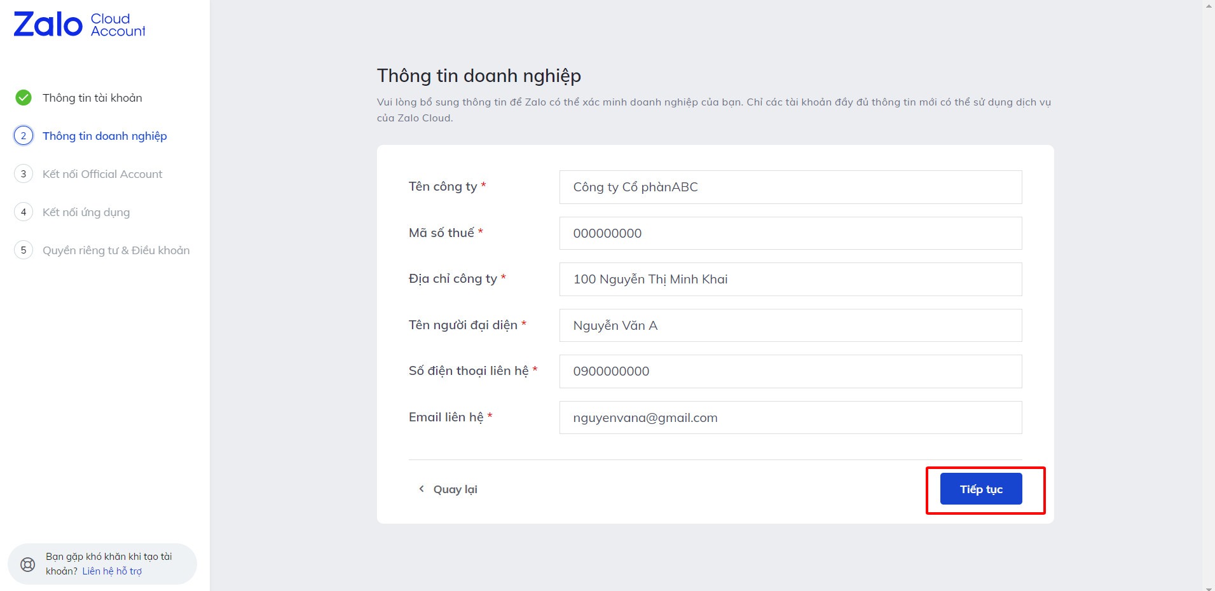The width and height of the screenshot is (1215, 591).
Task: Click the Zalo Cloud Account logo
Action: point(79,25)
